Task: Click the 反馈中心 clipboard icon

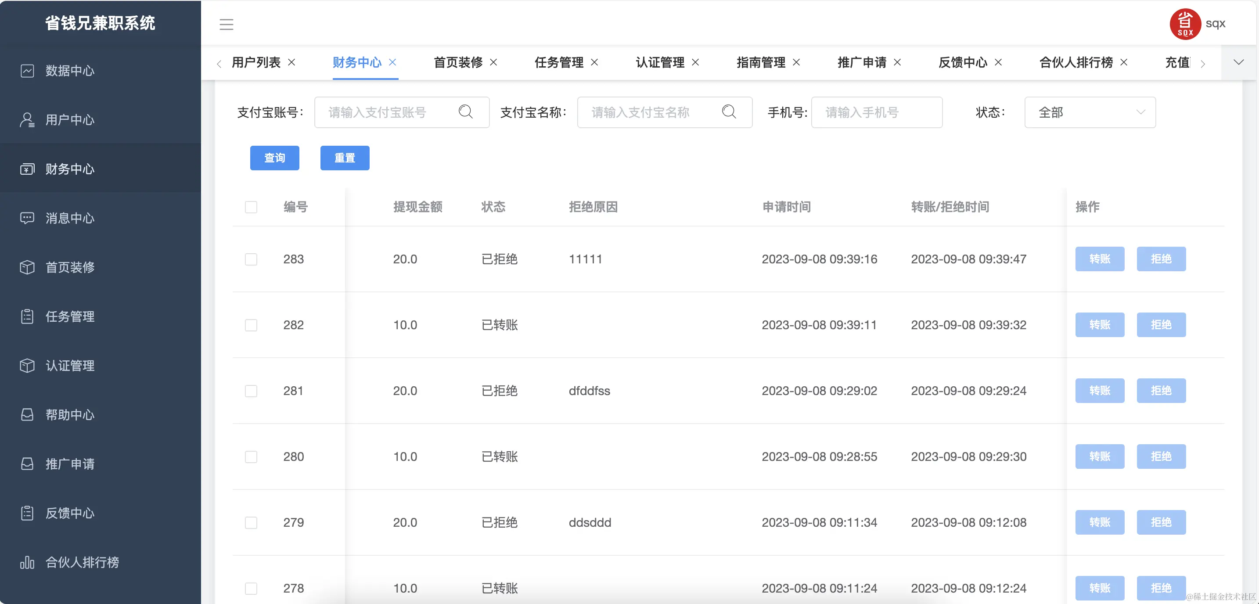Action: pyautogui.click(x=27, y=513)
